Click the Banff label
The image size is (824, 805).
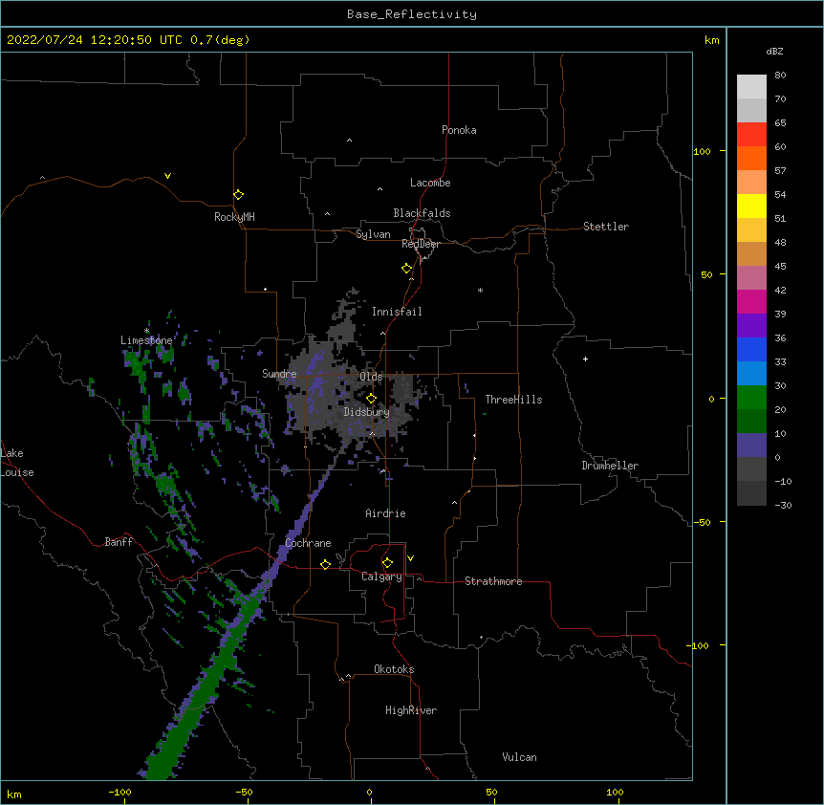coord(119,542)
